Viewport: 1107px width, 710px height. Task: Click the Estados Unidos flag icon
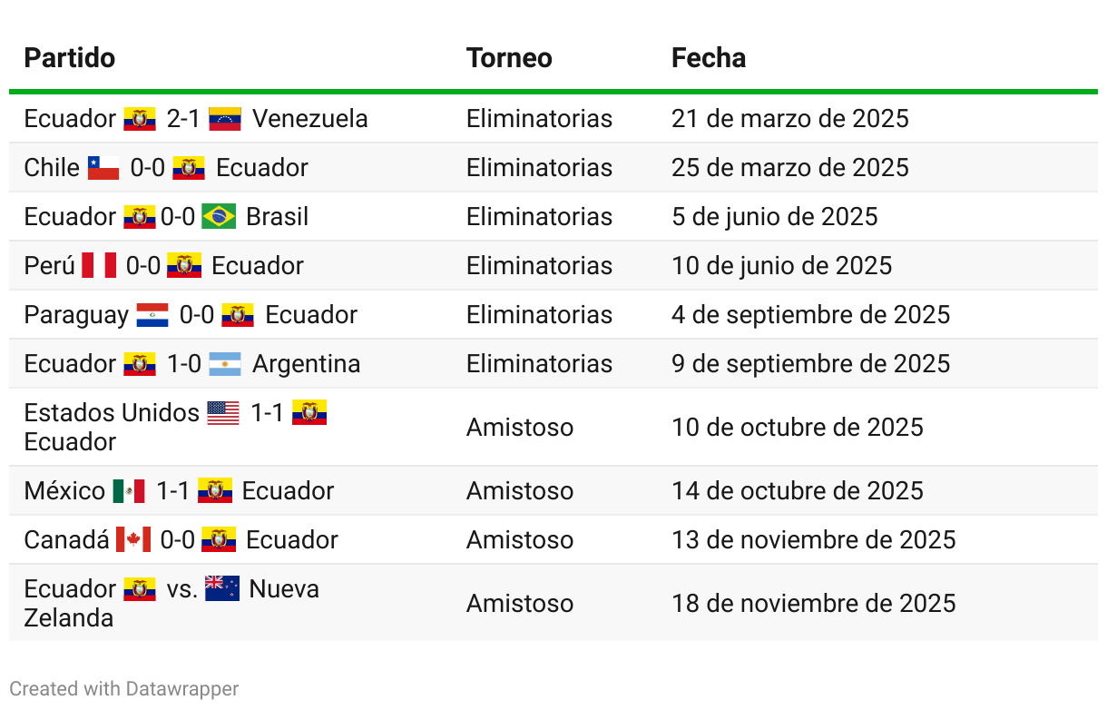[x=223, y=413]
